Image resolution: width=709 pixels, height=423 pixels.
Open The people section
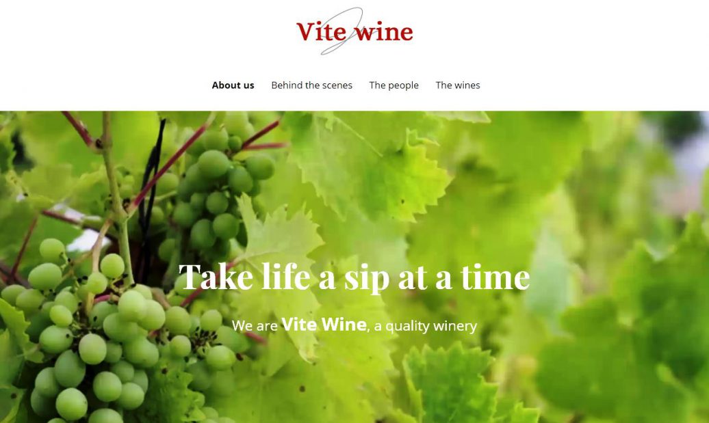coord(394,85)
